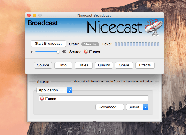The height and width of the screenshot is (135, 186).
Task: Expand the Select dropdown arrow
Action: click(145, 107)
